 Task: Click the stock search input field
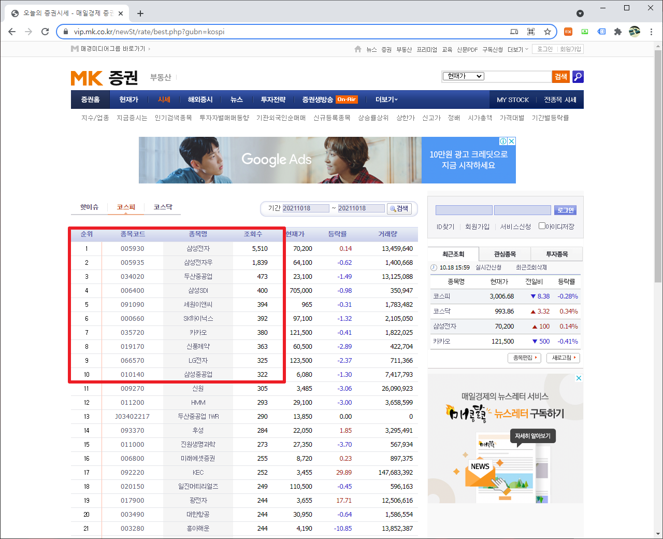[x=518, y=76]
